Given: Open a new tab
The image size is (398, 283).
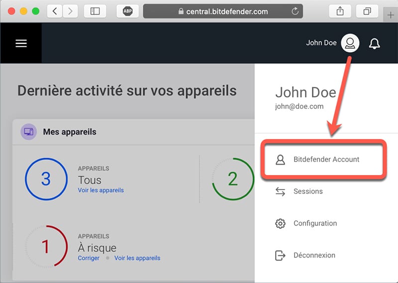Looking at the screenshot, I should (x=391, y=15).
